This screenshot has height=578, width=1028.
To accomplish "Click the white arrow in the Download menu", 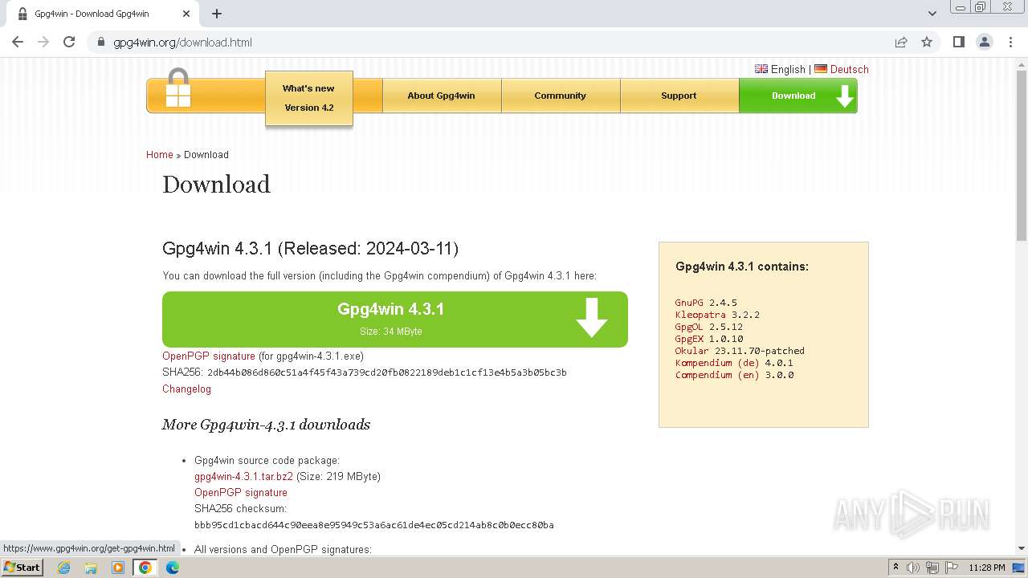I will point(844,96).
